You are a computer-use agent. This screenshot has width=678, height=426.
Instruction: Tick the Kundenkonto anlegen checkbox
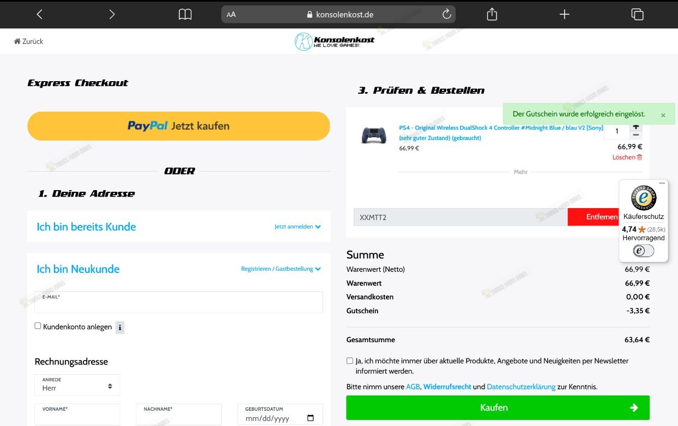click(38, 326)
